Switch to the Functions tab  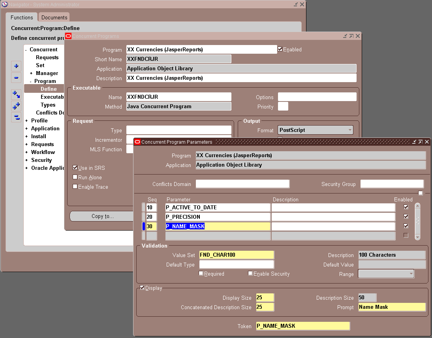[22, 17]
